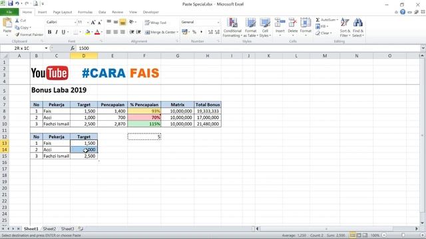Expand the Name Box dropdown arrow

tap(46, 48)
